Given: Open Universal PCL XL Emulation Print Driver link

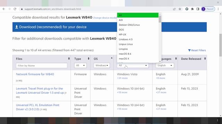Looking at the screenshot, I should click(38, 107).
